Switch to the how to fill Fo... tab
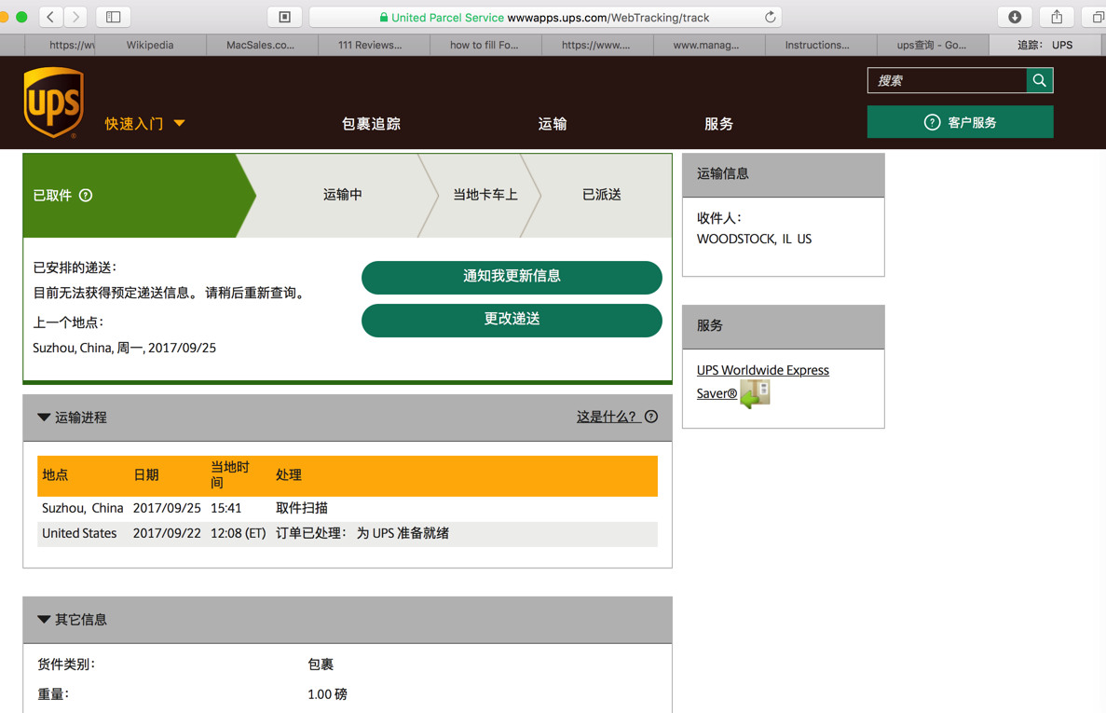 coord(485,45)
